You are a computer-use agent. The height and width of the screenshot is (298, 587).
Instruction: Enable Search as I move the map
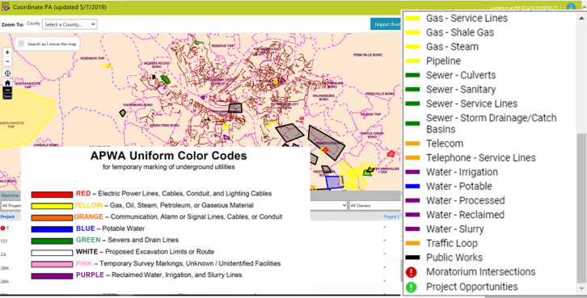21,44
